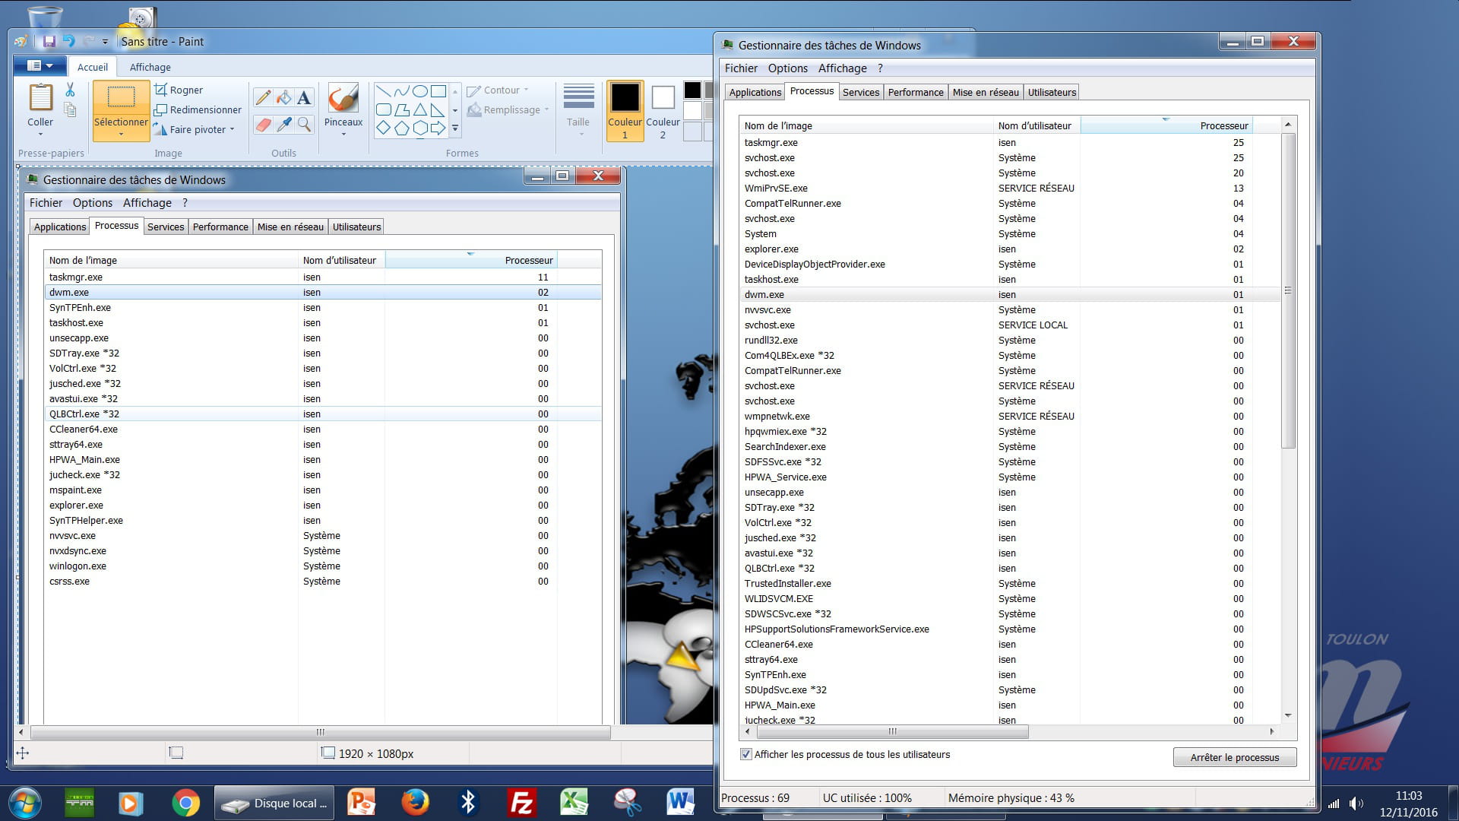Sort by Nom d'utilisateur column in right Task Manager
This screenshot has height=821, width=1459.
click(1036, 125)
